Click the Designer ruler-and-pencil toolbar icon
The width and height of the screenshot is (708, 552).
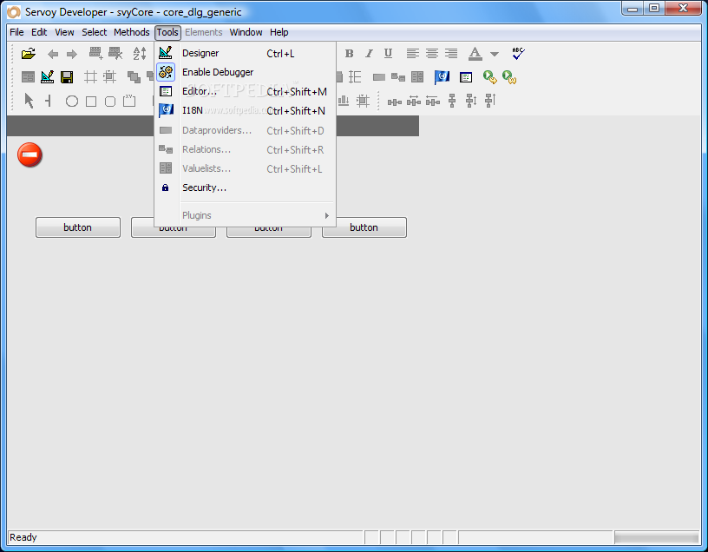[48, 76]
